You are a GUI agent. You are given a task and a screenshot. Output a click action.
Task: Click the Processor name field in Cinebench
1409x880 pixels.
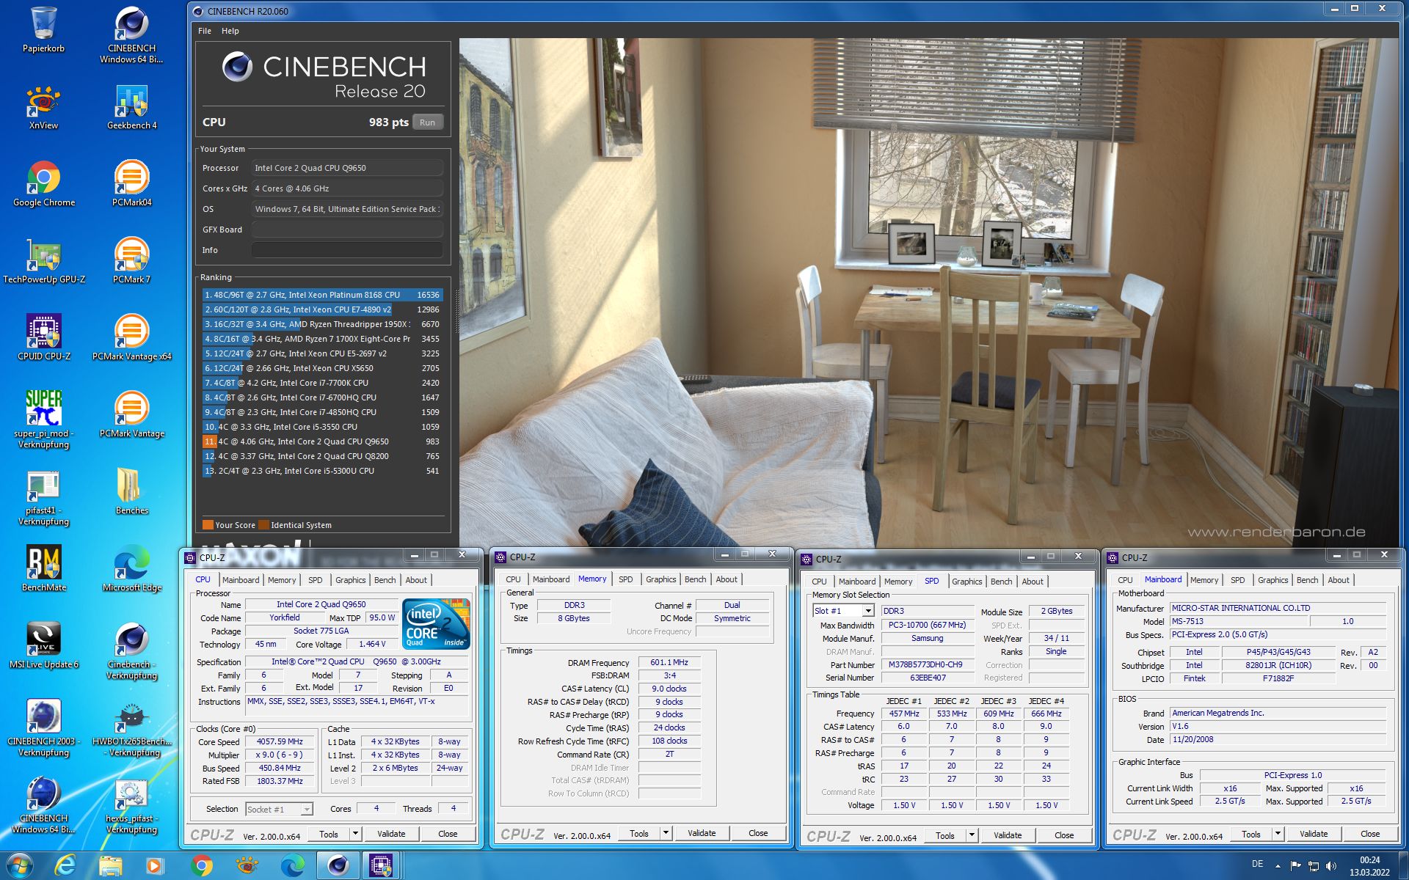pos(347,168)
